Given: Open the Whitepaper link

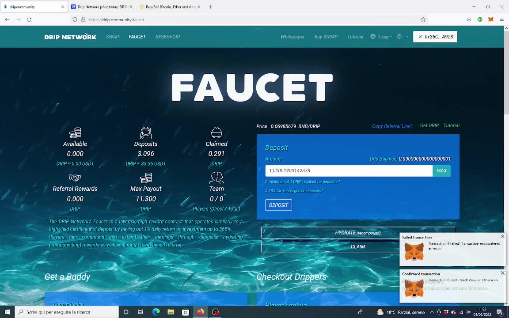Looking at the screenshot, I should click(292, 37).
